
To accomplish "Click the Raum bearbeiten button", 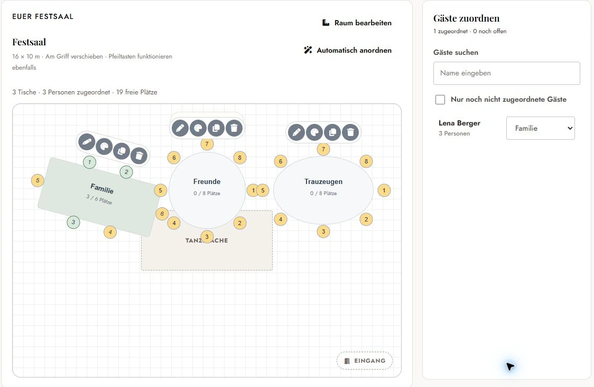I will 357,23.
